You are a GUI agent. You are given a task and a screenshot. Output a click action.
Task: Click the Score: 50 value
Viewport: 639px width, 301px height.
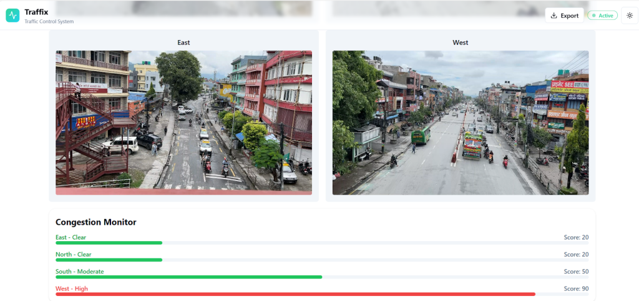pyautogui.click(x=576, y=272)
